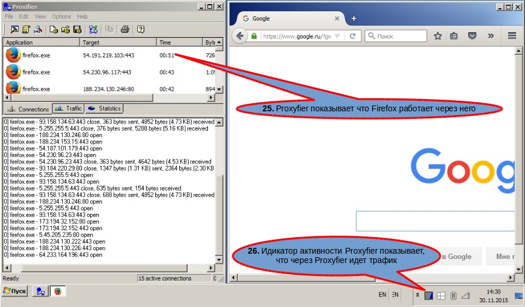Switch to the Connections tab

pos(28,109)
